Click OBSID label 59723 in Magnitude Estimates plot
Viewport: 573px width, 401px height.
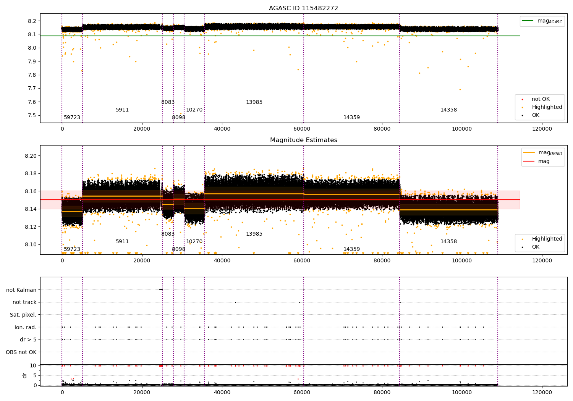click(72, 249)
